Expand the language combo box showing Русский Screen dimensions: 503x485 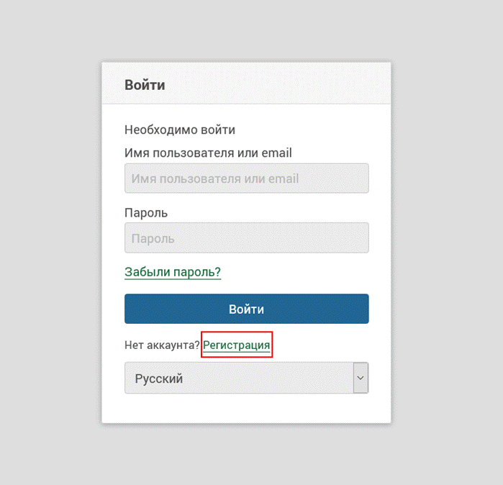click(246, 378)
